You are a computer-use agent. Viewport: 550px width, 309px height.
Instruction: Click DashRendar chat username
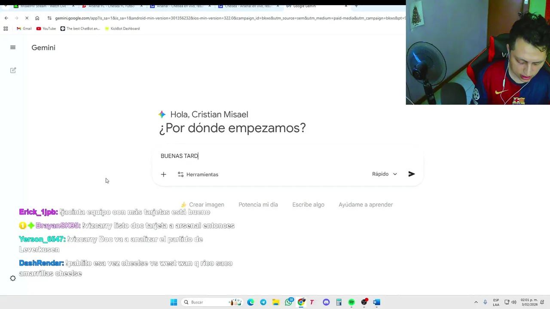(41, 263)
